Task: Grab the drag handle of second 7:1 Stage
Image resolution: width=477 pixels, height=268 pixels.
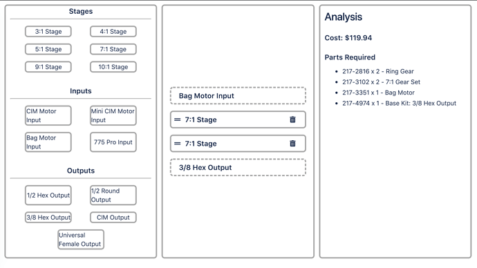Action: (x=178, y=144)
